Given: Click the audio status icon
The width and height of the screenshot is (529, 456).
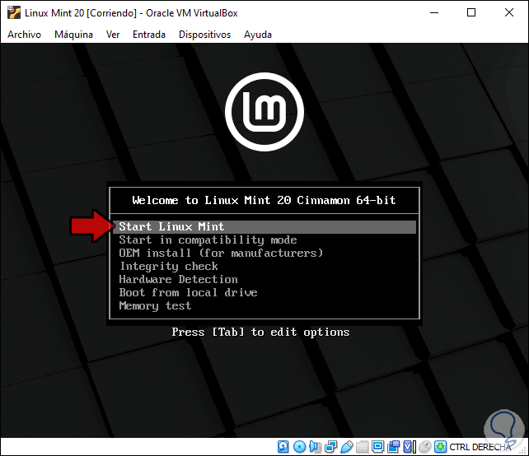Looking at the screenshot, I should point(316,447).
